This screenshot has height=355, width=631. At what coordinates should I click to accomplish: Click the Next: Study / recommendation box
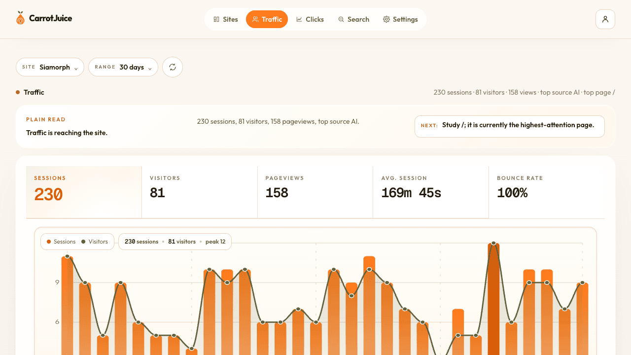[510, 126]
